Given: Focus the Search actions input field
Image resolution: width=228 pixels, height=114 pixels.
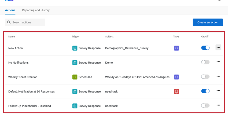Looking at the screenshot, I should click(x=25, y=22).
